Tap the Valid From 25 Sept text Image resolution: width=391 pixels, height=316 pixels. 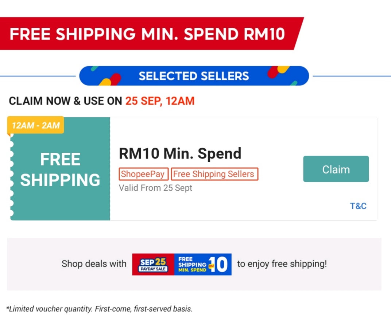coord(155,188)
